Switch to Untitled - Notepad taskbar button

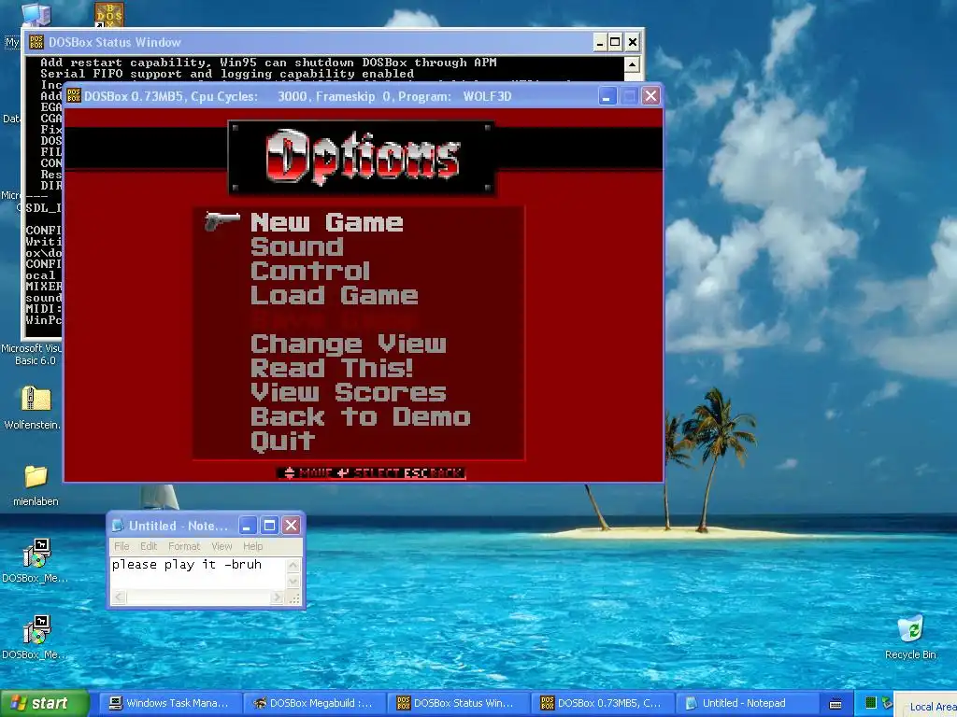[x=746, y=703]
